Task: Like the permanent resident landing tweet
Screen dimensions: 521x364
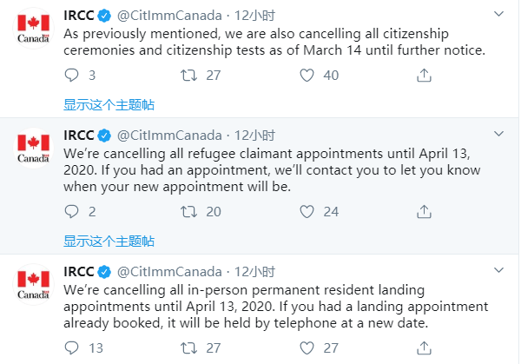Action: coord(306,347)
